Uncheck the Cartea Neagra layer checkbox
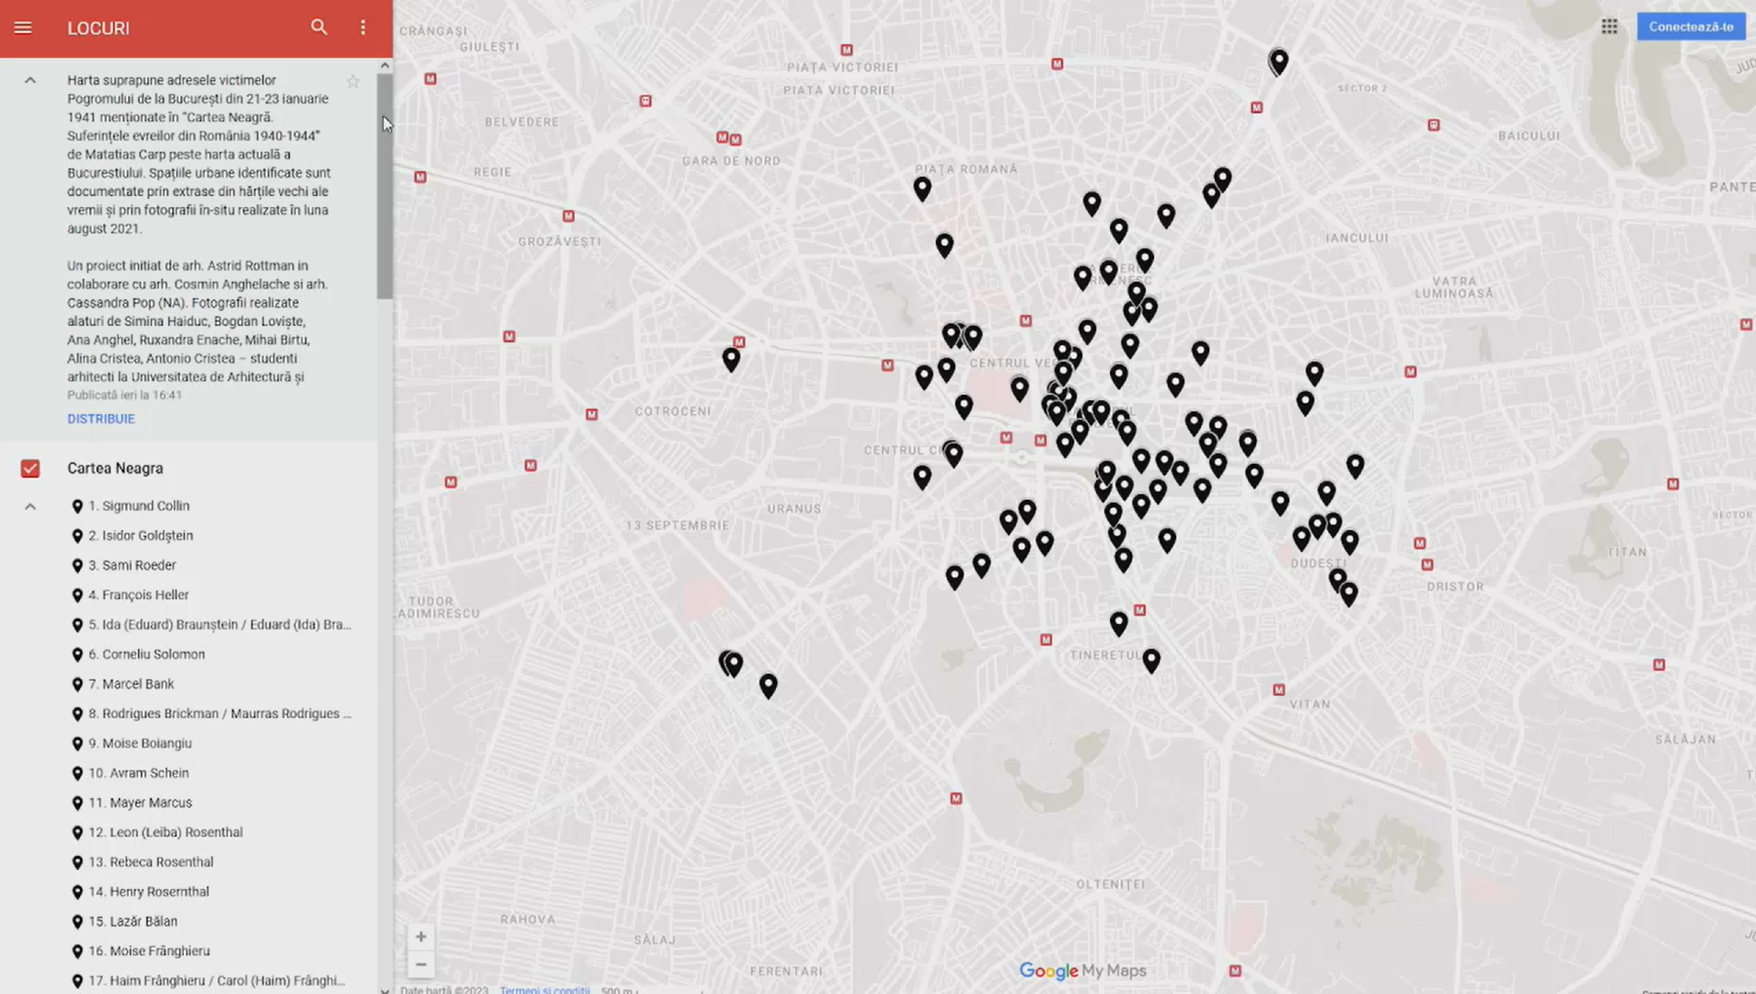This screenshot has width=1756, height=994. pos(30,468)
